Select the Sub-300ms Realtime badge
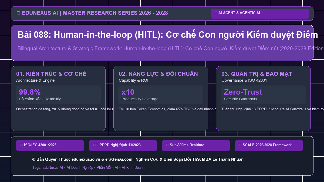Screen dimensions: 324x182 point(196,146)
